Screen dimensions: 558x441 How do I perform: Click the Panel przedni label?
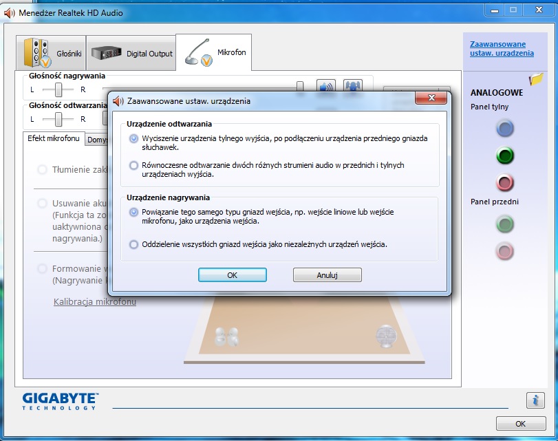pyautogui.click(x=495, y=202)
